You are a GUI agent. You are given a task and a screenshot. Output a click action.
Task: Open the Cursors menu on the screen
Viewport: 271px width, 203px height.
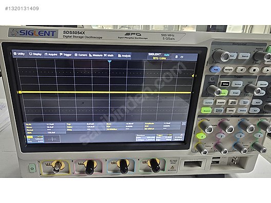point(81,55)
